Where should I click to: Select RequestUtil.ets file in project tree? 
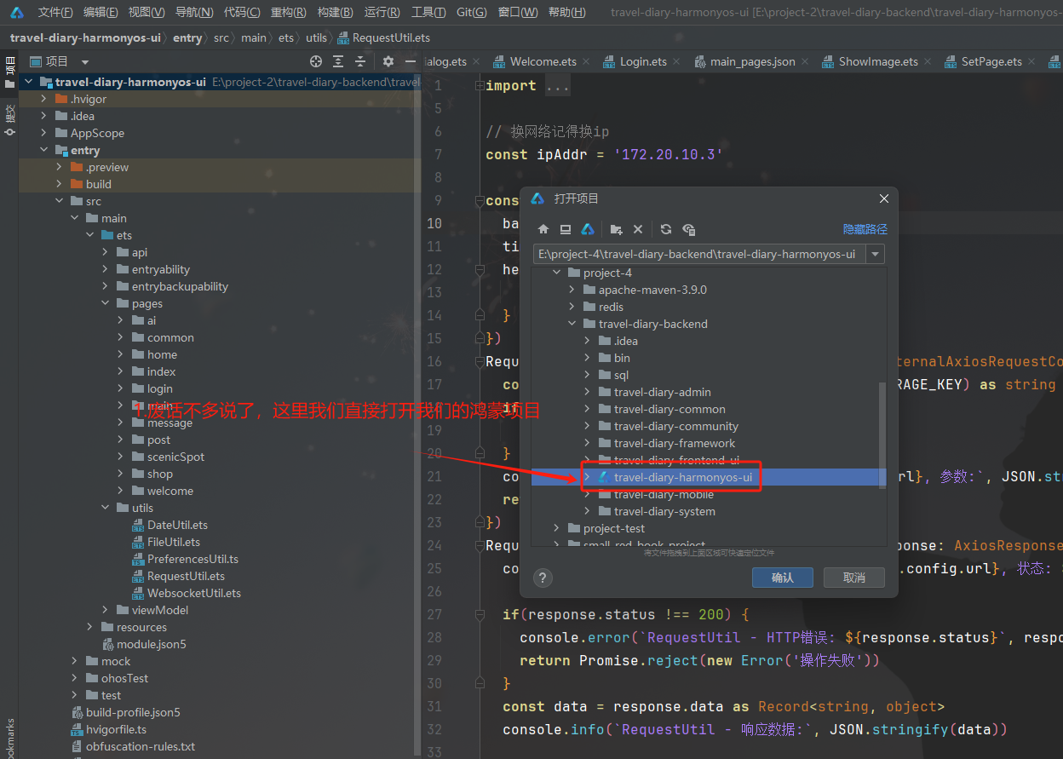(186, 576)
